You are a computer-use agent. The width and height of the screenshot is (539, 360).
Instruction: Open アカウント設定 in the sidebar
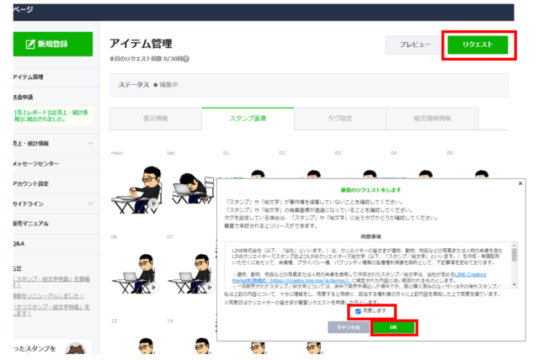coord(31,183)
